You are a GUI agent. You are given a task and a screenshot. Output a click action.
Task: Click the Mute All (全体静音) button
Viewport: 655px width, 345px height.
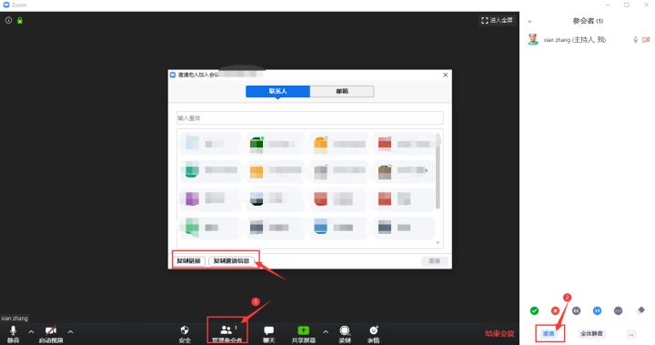pos(591,334)
